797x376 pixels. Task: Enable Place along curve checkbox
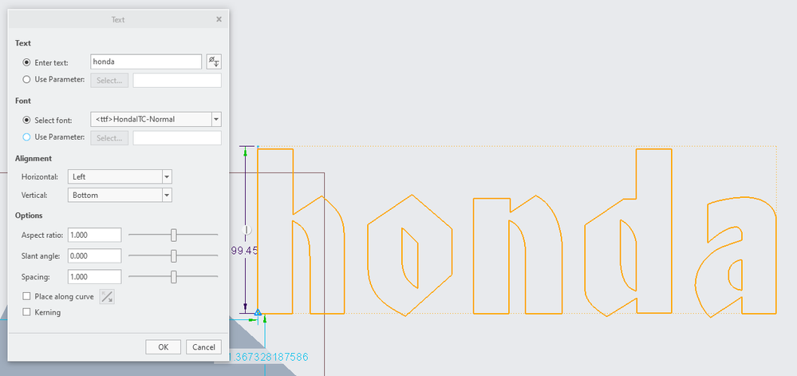26,296
